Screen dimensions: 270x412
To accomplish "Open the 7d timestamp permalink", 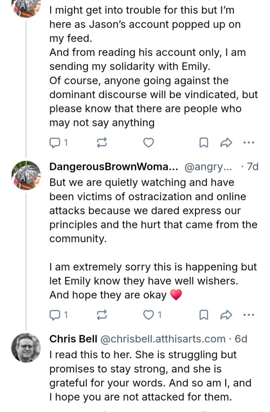I will click(253, 167).
